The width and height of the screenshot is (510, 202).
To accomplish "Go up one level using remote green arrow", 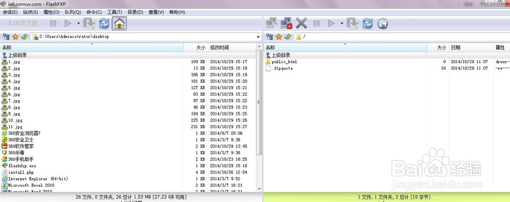I will (288, 37).
